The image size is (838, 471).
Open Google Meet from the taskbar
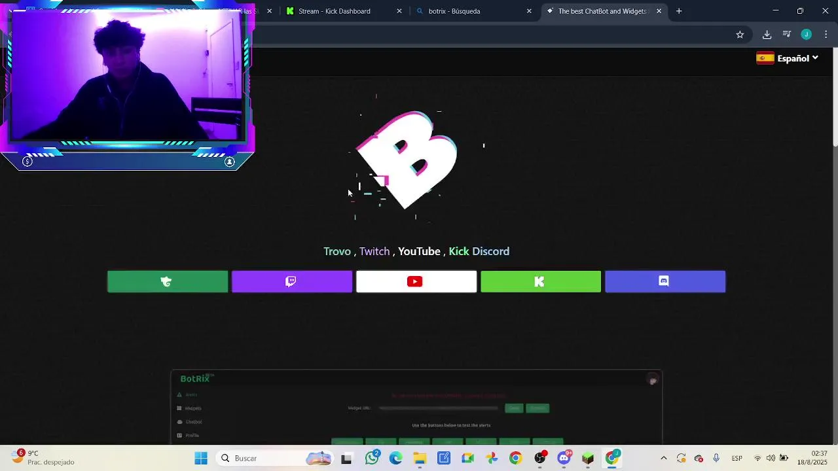pos(467,458)
